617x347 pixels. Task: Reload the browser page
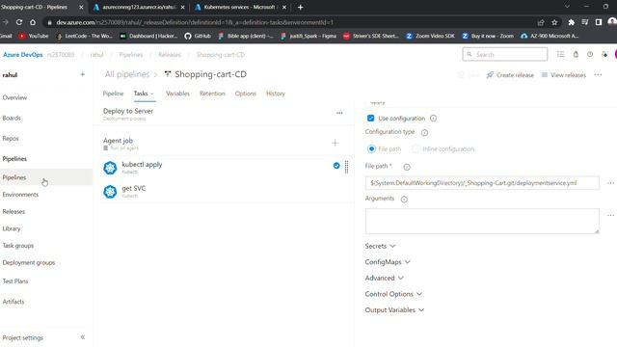point(19,22)
